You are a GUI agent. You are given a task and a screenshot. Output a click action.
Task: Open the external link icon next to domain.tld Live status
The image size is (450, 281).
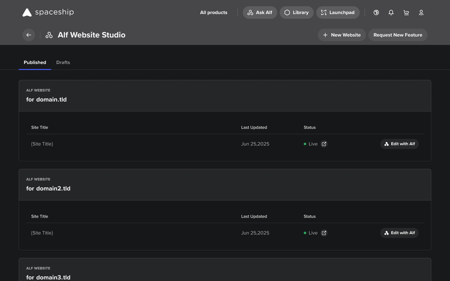tap(324, 144)
